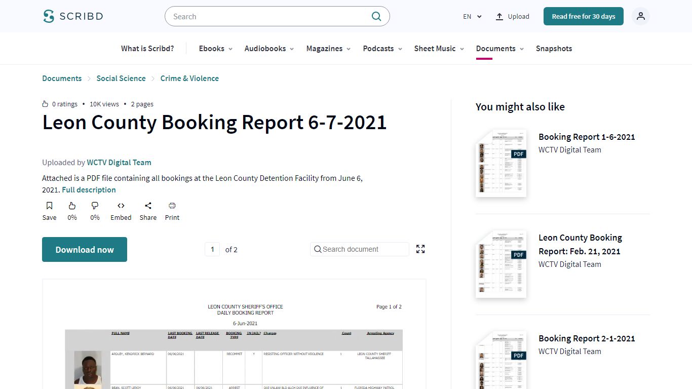This screenshot has width=692, height=389.
Task: Expand the Audiobooks menu
Action: pyautogui.click(x=270, y=49)
